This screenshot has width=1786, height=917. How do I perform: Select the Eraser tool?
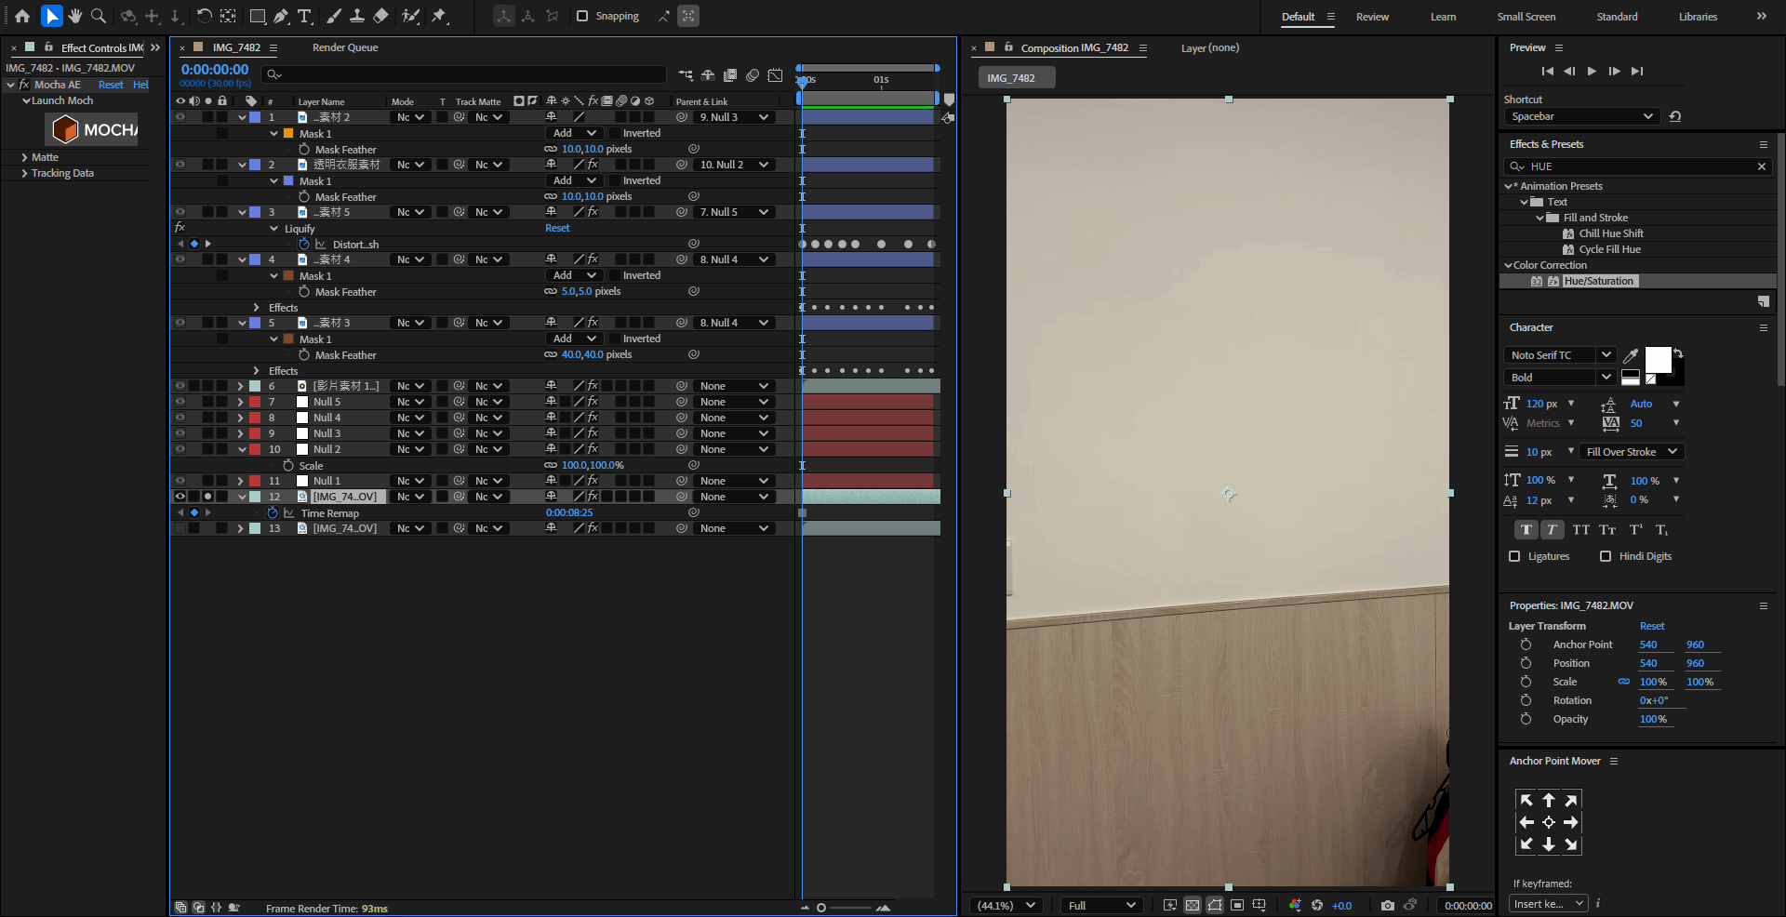pyautogui.click(x=380, y=16)
